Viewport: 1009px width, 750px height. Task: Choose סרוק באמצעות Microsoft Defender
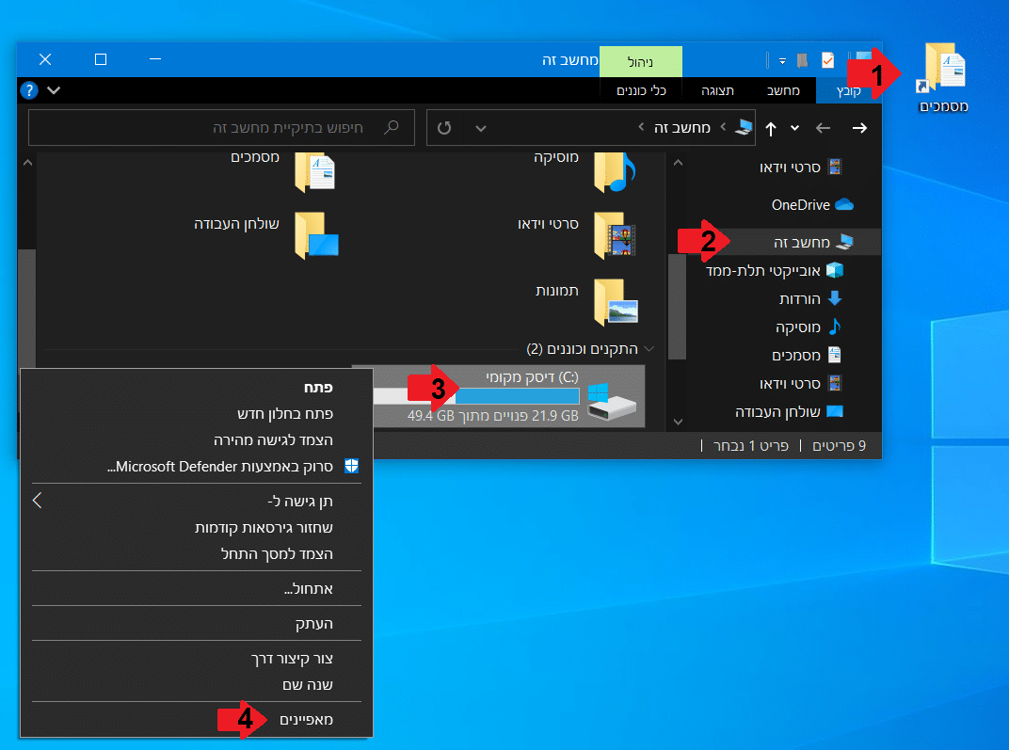tap(197, 467)
